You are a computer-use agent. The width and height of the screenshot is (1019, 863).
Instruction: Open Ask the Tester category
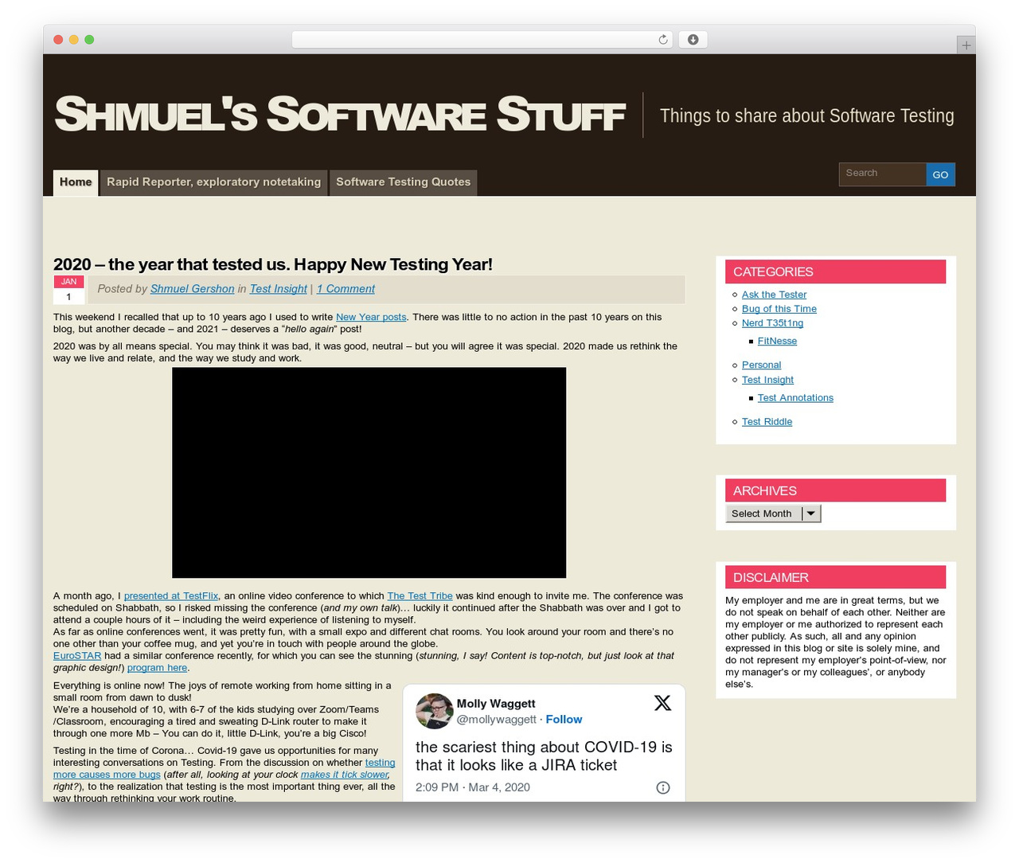pos(774,295)
